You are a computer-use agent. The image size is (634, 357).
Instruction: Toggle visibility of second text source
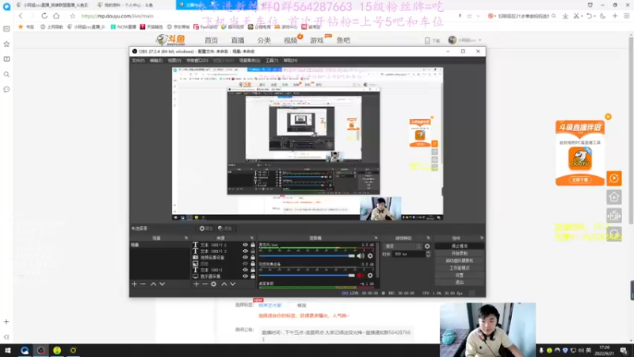pyautogui.click(x=245, y=251)
